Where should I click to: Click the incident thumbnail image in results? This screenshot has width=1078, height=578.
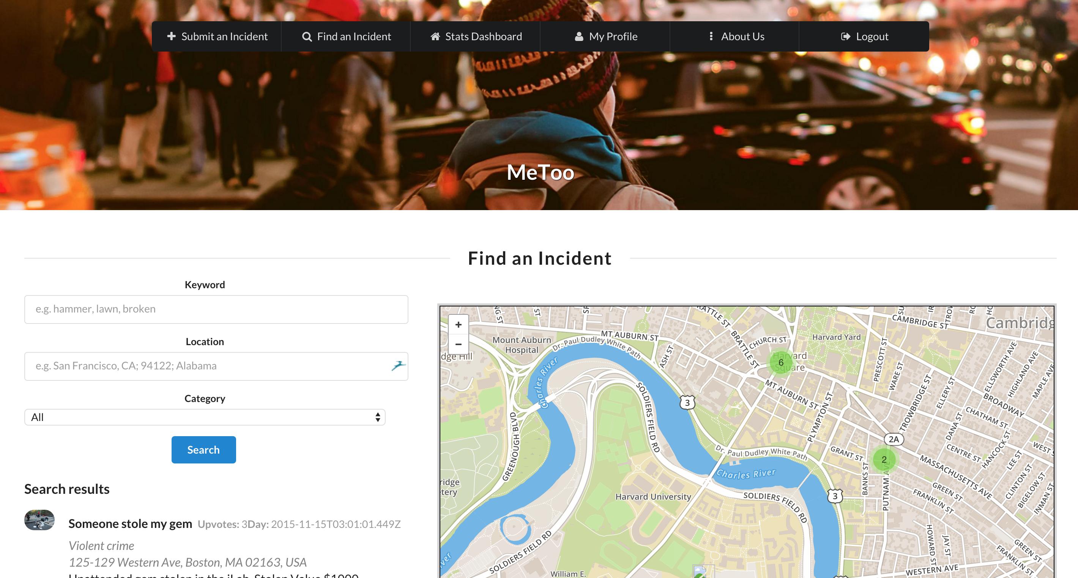39,520
